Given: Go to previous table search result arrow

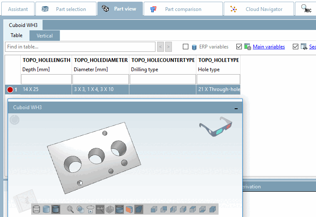Looking at the screenshot, I should click(161, 47).
